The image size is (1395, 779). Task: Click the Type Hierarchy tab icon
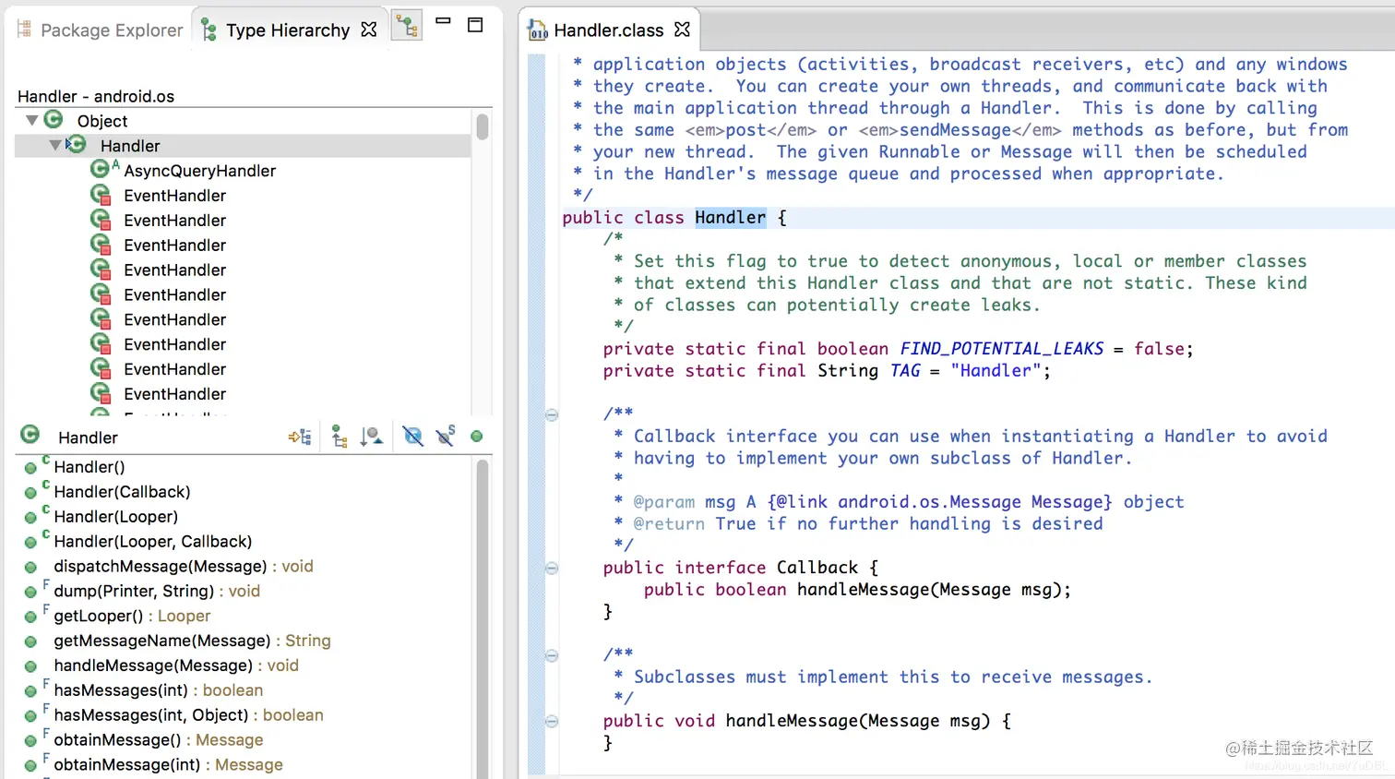click(209, 30)
